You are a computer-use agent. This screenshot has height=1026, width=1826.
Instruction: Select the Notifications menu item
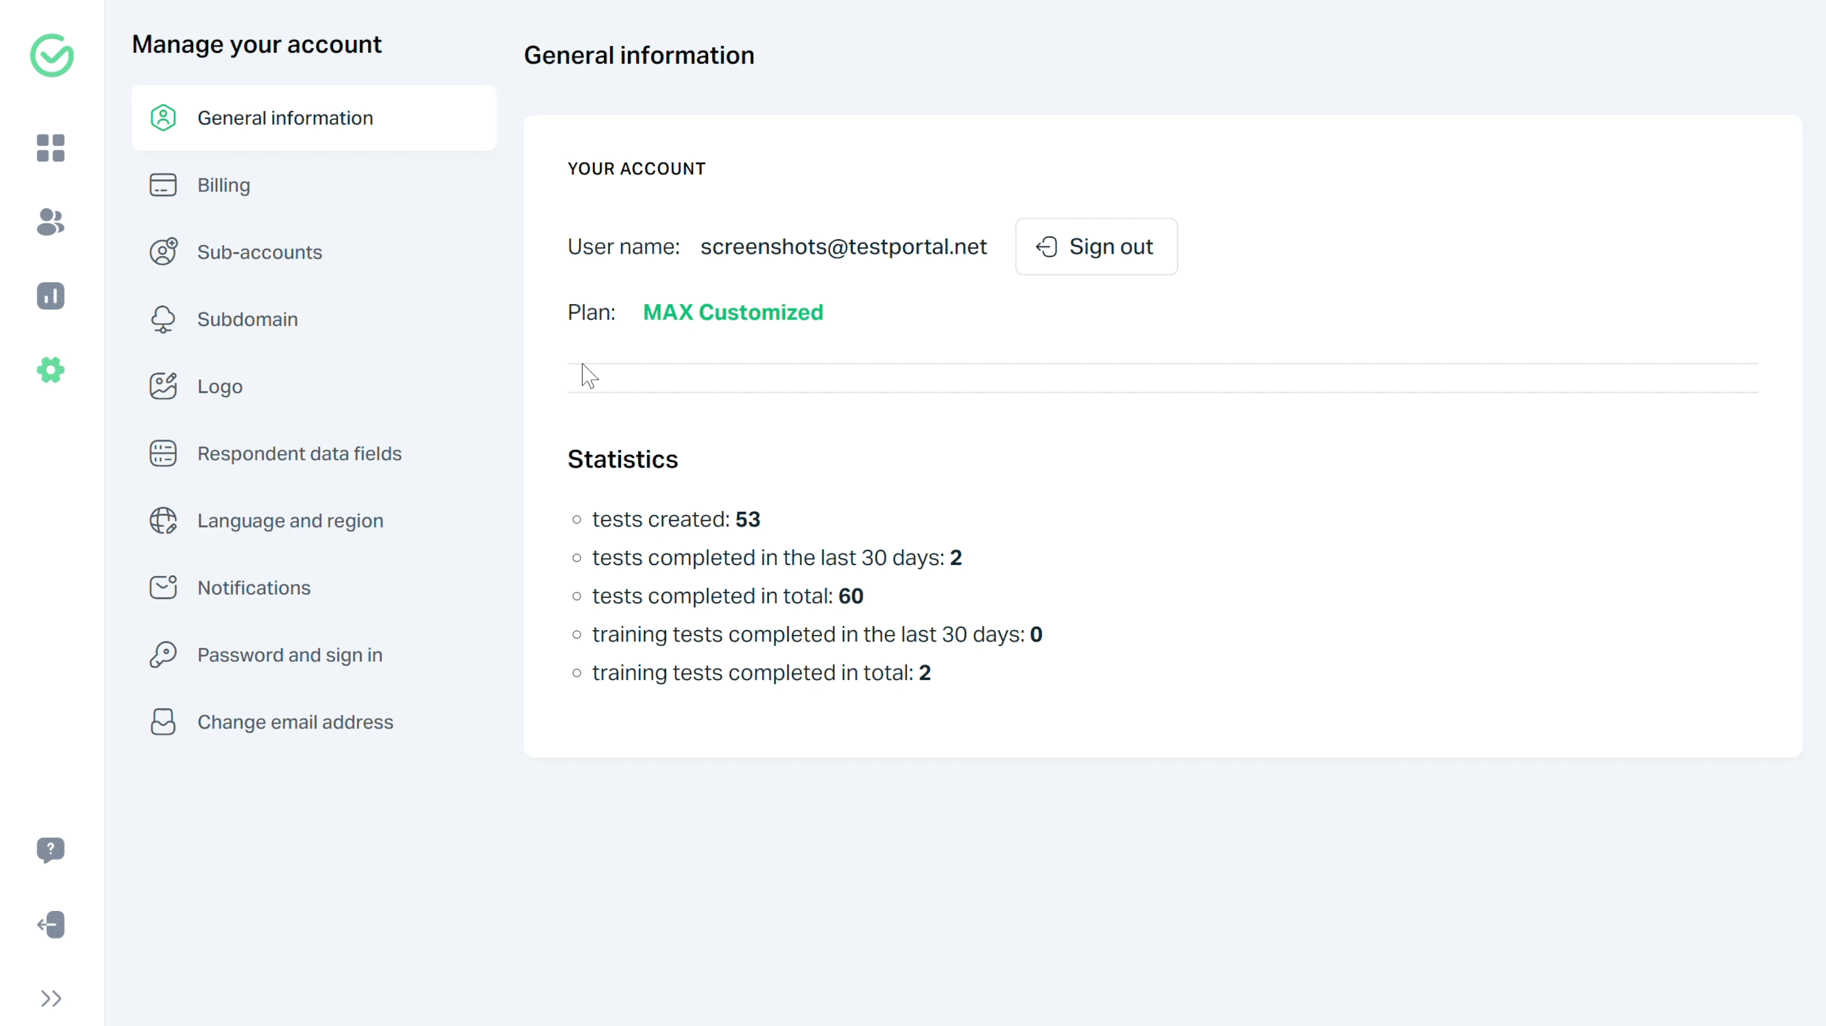[x=253, y=587]
